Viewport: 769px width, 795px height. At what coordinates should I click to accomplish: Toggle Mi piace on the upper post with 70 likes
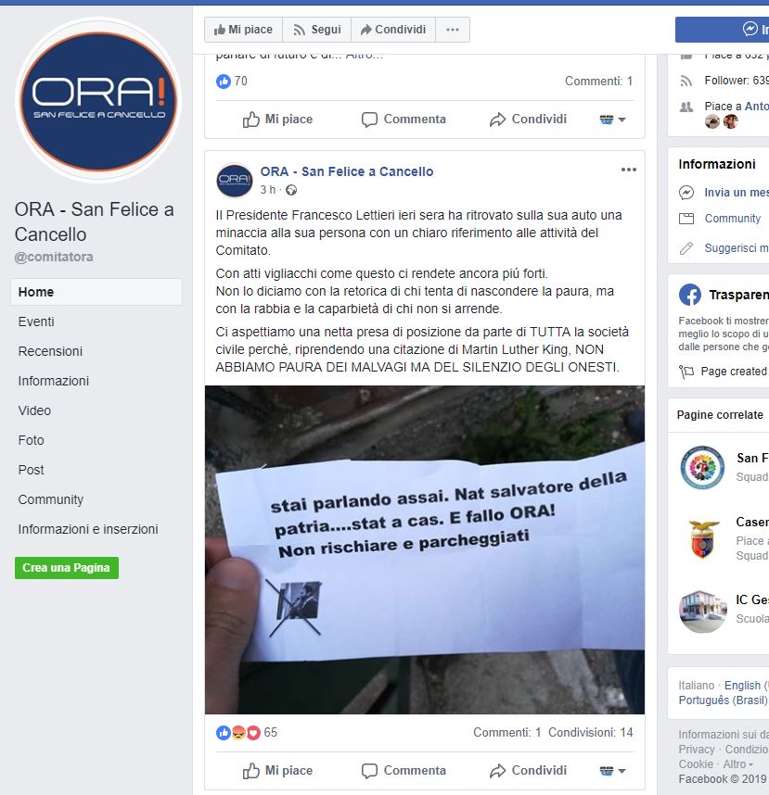pyautogui.click(x=277, y=120)
